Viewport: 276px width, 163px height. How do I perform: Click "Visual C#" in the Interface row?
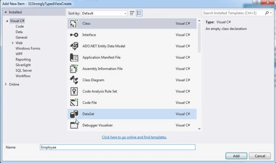pos(183,35)
